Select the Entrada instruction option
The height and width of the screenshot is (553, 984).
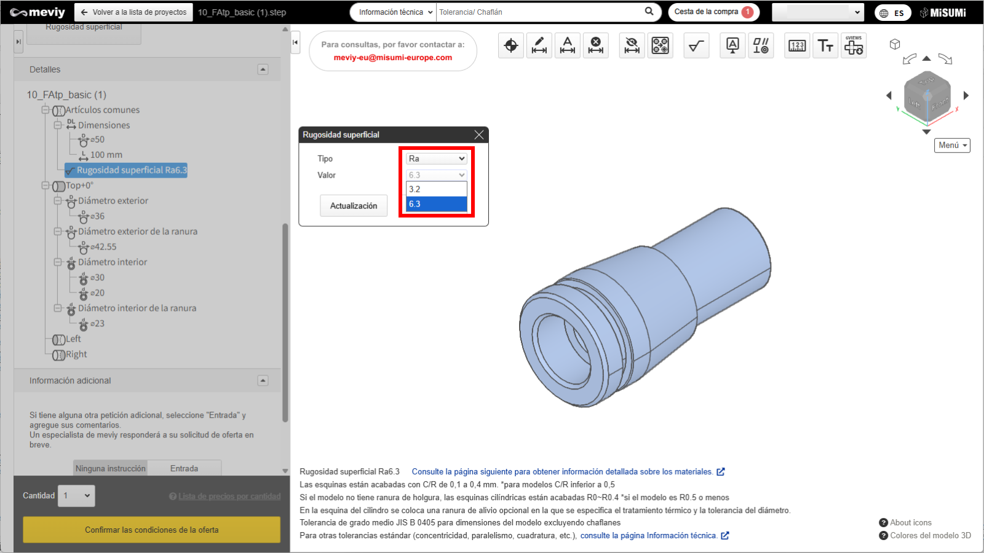184,468
